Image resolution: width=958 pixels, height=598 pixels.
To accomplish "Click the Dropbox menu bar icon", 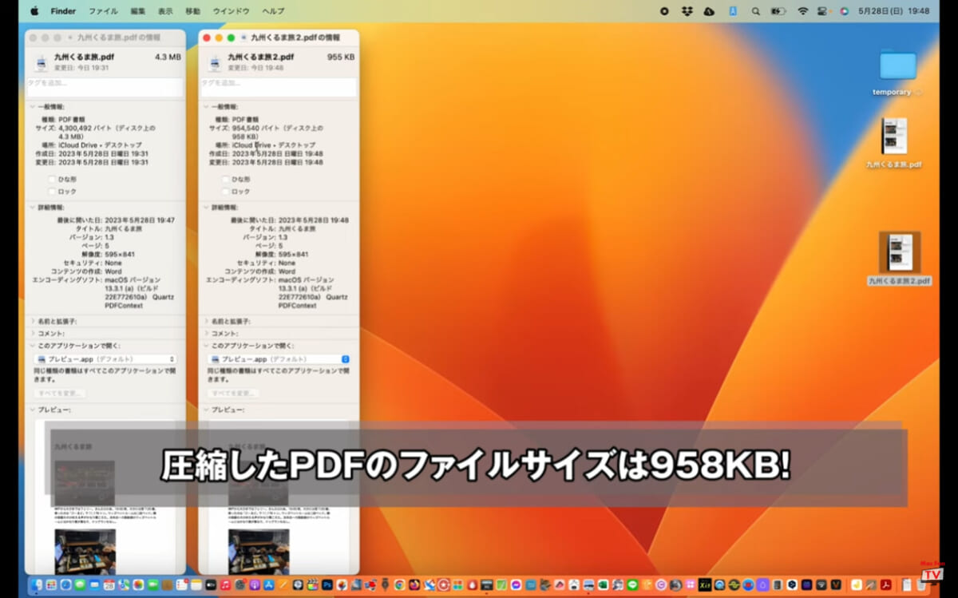I will pos(687,11).
